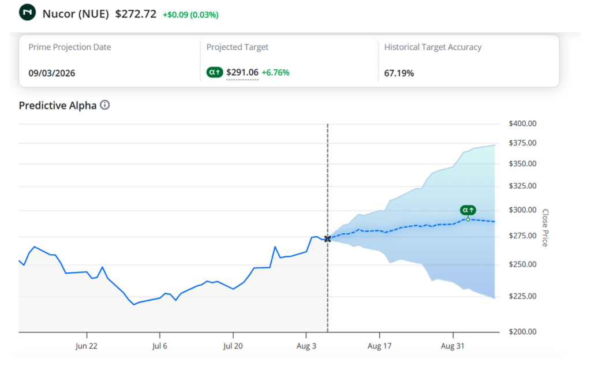Click the $250.00 price axis label
The width and height of the screenshot is (591, 370).
pyautogui.click(x=522, y=264)
